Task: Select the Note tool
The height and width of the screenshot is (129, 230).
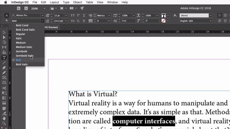Action: [4, 108]
